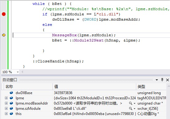Click the 自动窗口 panel title
Viewport: 170px width, 119px height.
10,80
